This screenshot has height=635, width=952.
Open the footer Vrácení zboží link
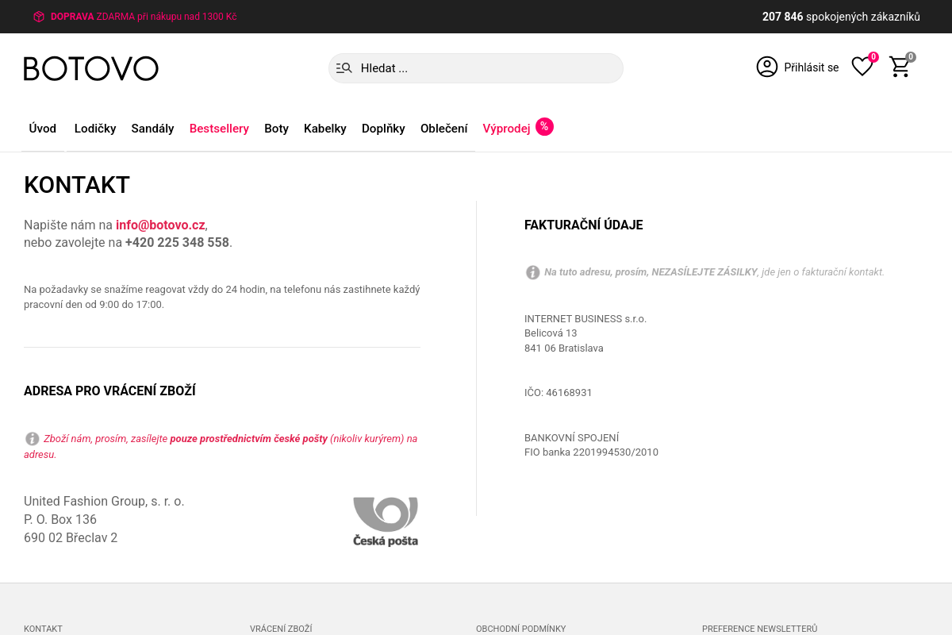(281, 629)
